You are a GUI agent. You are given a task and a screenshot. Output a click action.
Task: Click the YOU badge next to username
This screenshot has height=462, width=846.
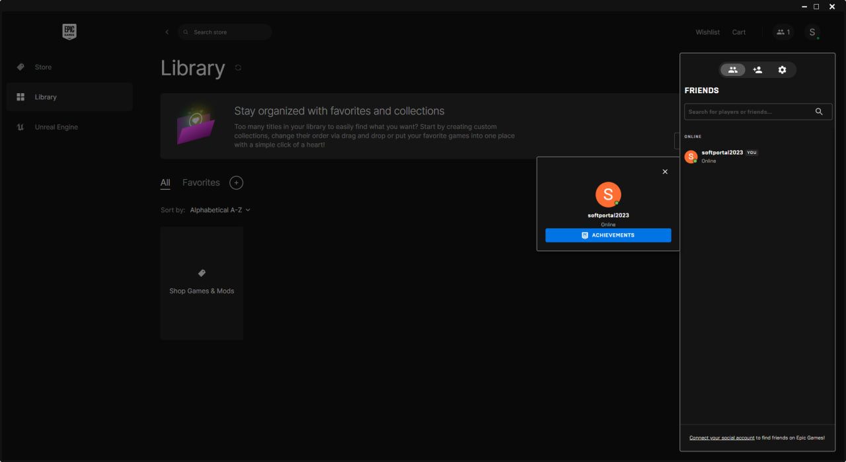(x=751, y=153)
